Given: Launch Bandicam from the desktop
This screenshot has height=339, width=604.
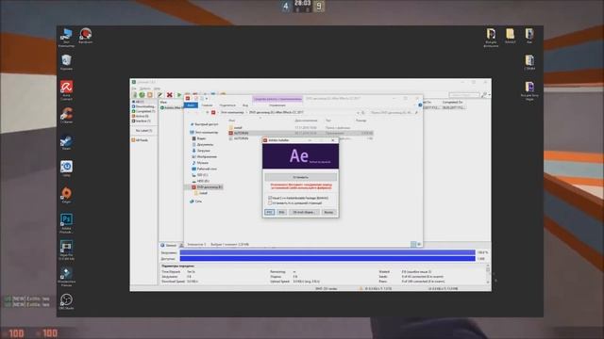Looking at the screenshot, I should (86, 36).
